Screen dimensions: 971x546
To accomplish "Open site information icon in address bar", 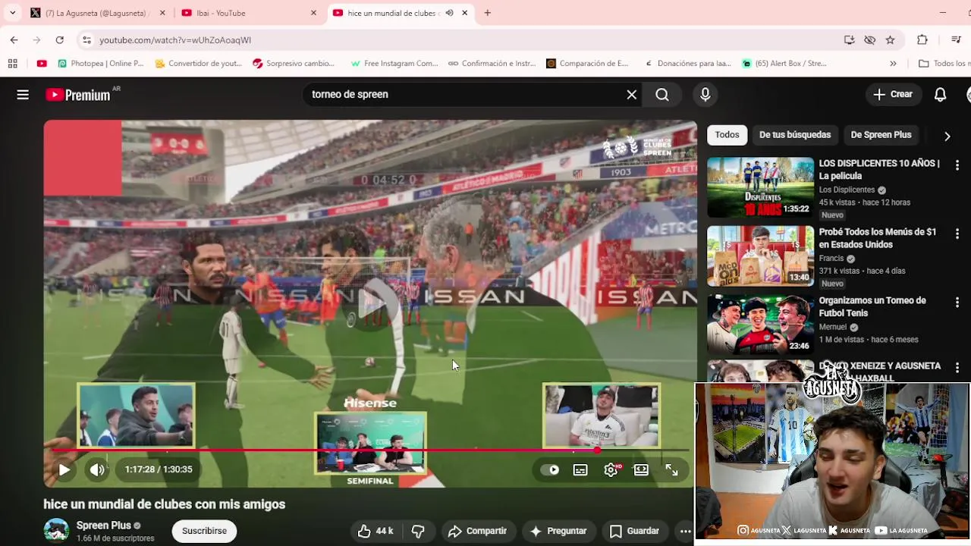I will point(86,40).
